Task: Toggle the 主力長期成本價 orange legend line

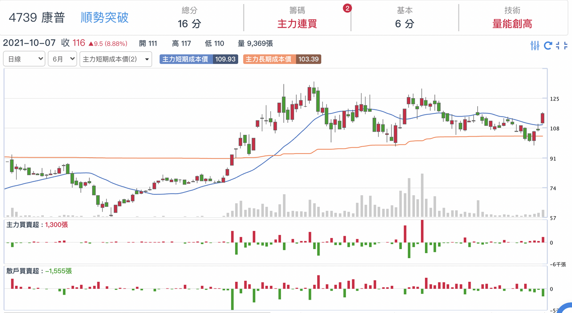Action: [269, 59]
